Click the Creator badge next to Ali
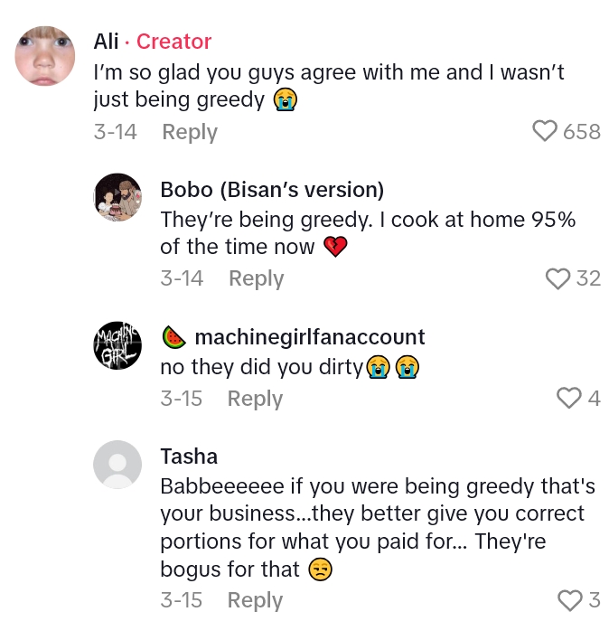609x640 pixels. point(173,42)
